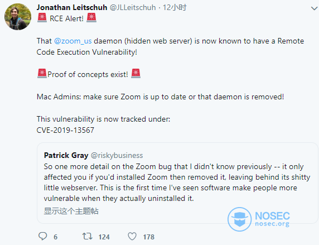Click the first siren emoji before RCE Alert
Viewport: 319px width, 245px height.
pos(42,17)
